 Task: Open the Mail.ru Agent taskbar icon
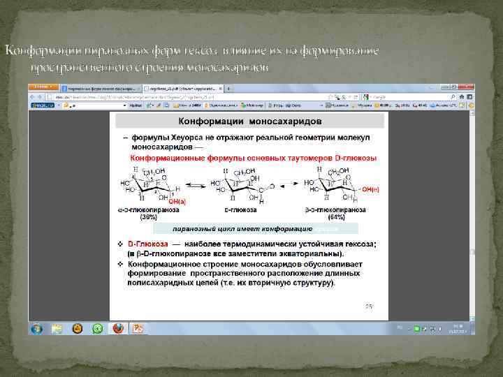(x=98, y=329)
